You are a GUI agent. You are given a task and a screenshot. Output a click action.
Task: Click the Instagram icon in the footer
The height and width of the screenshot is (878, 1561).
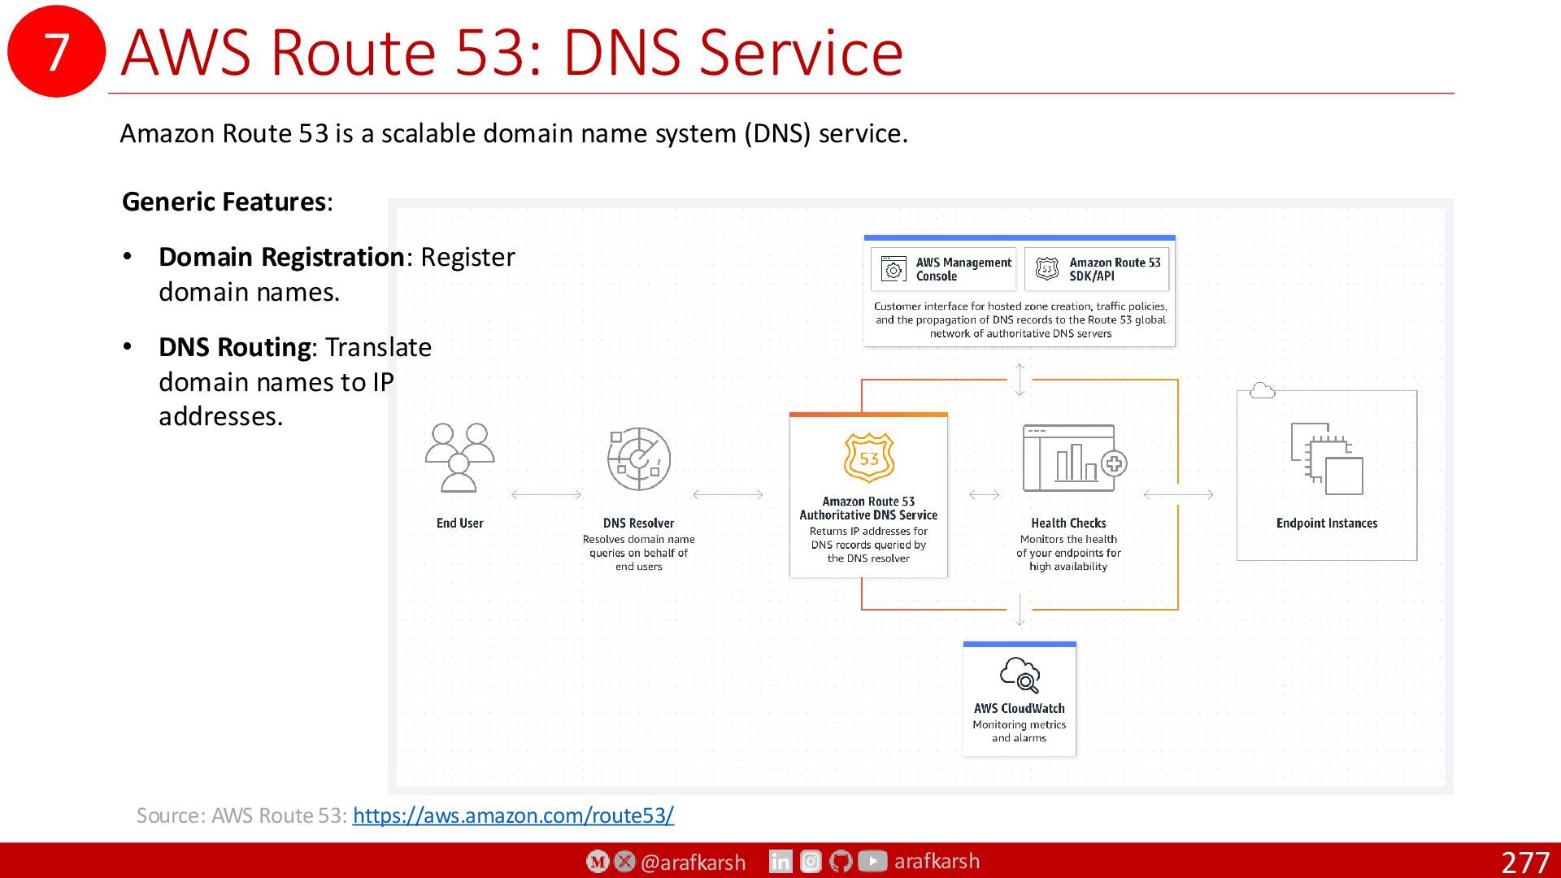(x=811, y=862)
